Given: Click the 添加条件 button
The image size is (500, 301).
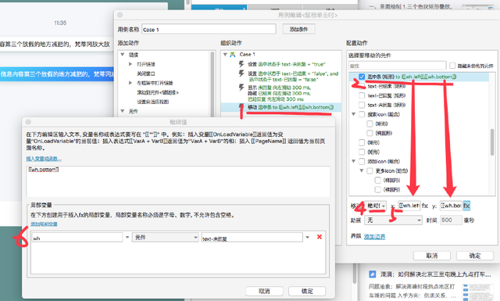Looking at the screenshot, I should (298, 29).
